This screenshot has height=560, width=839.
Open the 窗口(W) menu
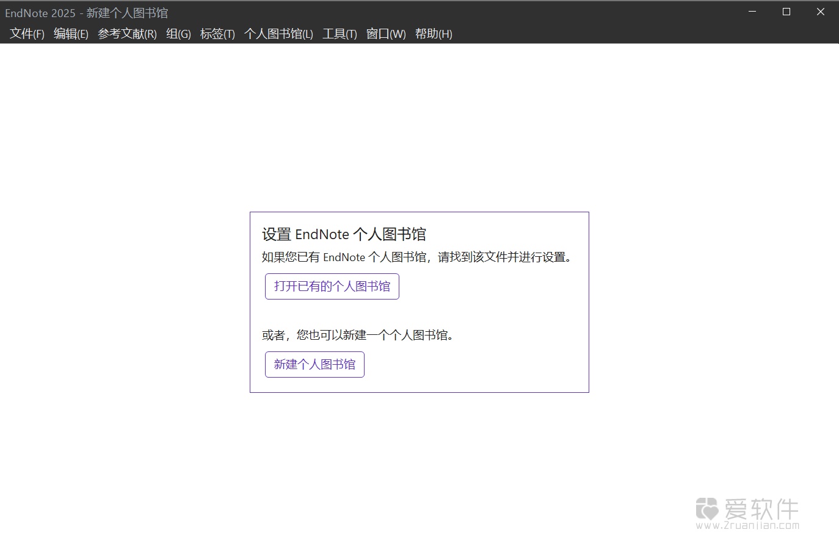click(386, 34)
